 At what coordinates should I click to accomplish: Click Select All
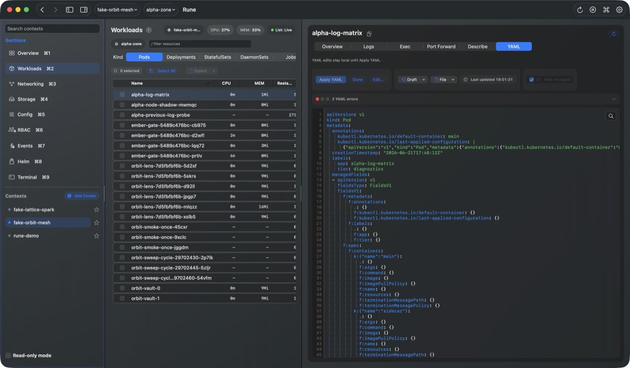[x=162, y=71]
